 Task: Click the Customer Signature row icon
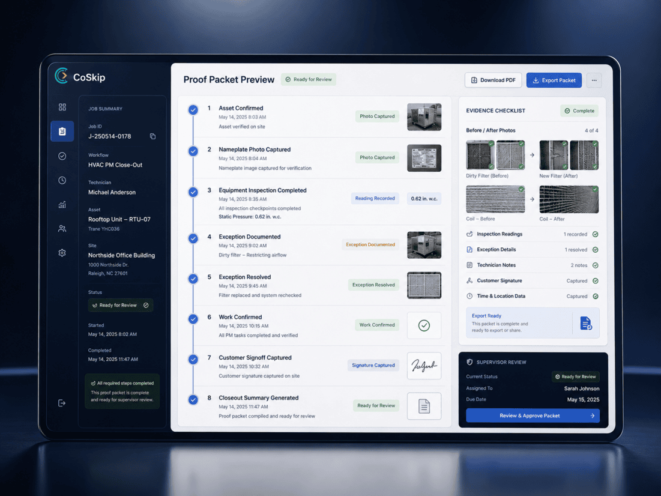pos(469,280)
